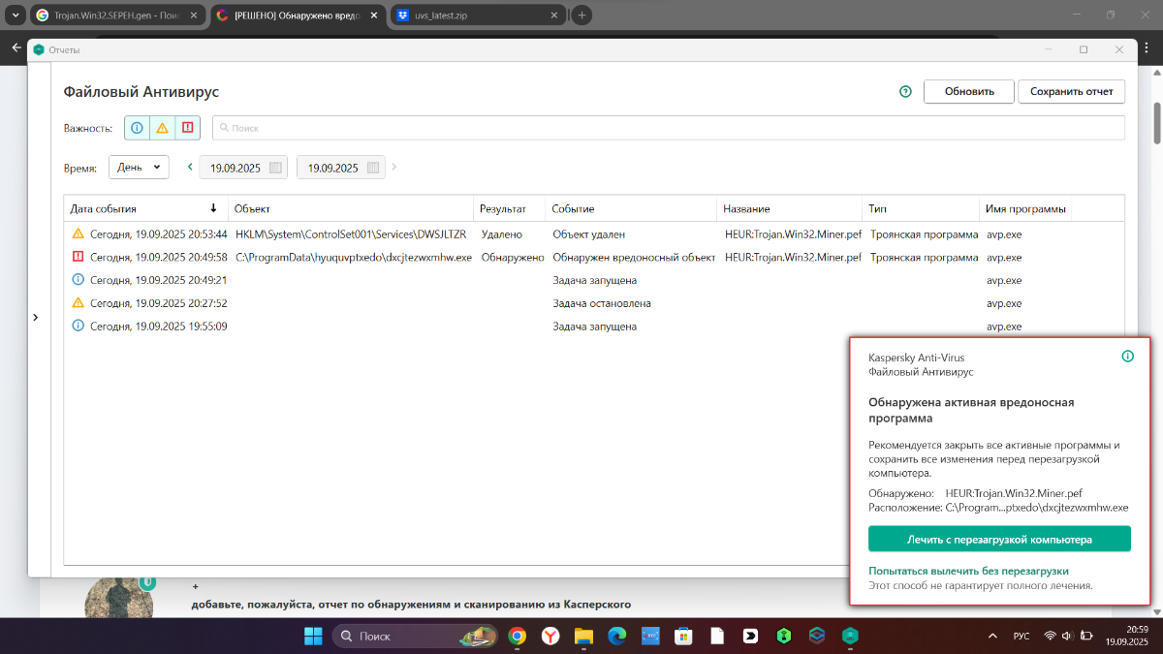Focus the Поиск search field in reports
1163x654 pixels.
pos(669,128)
